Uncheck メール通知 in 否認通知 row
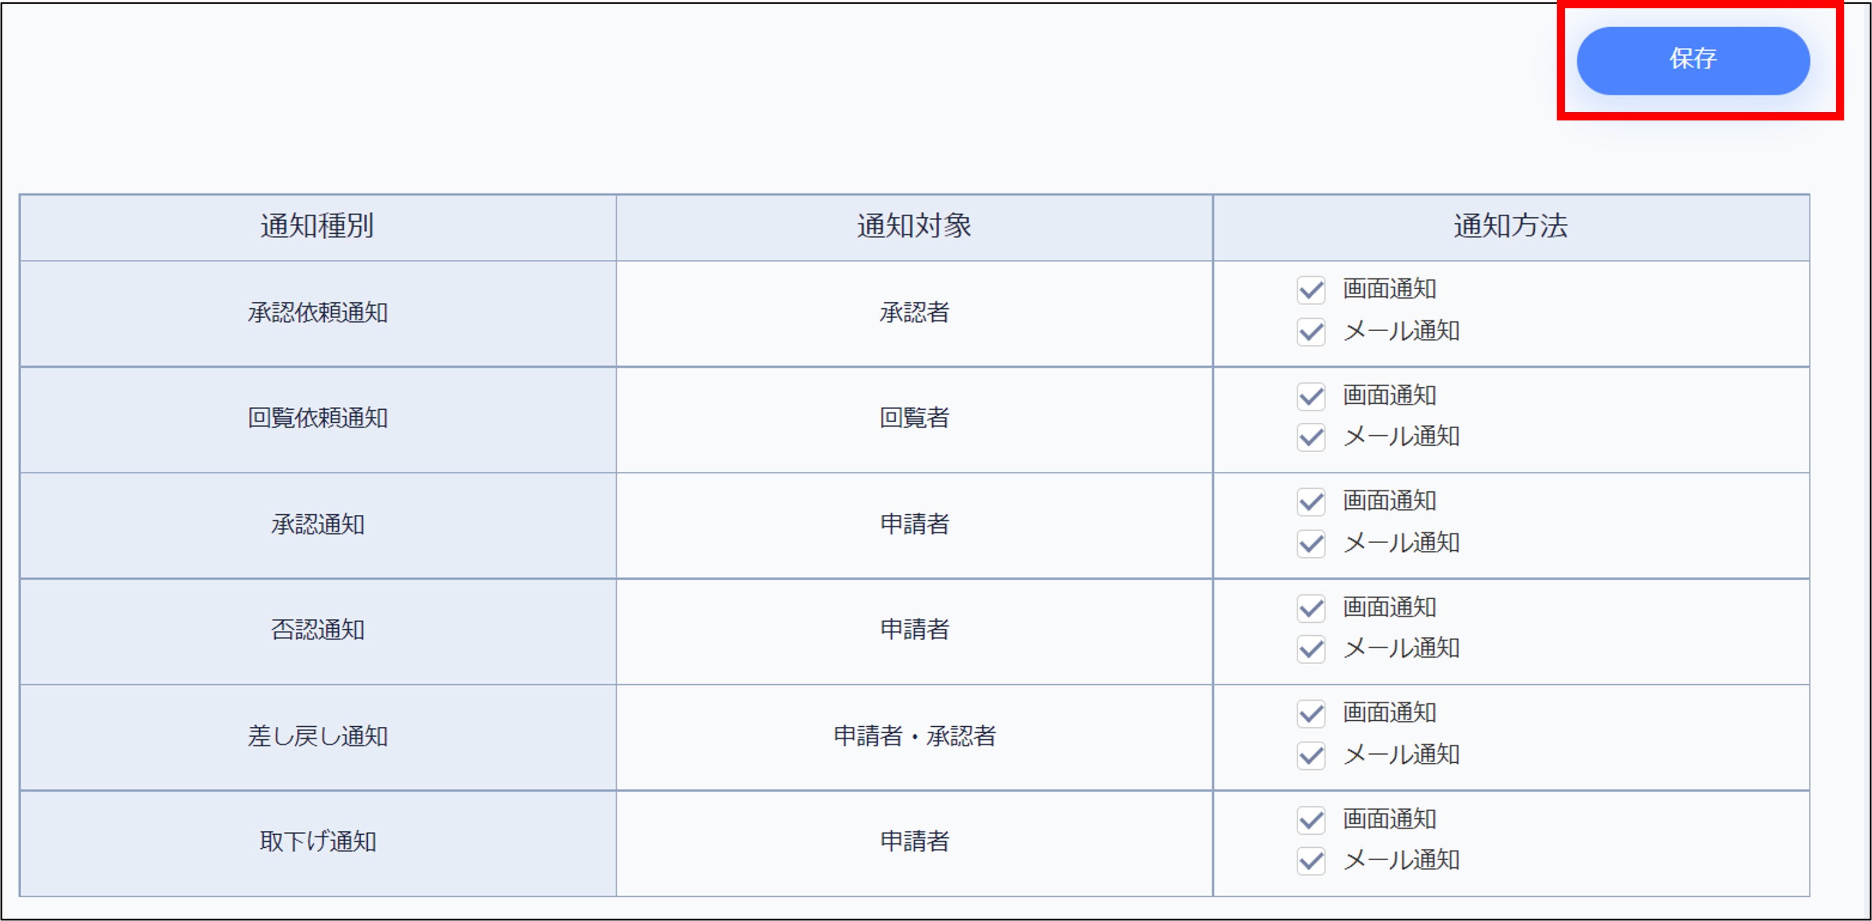Screen dimensions: 1872x921 1311,649
